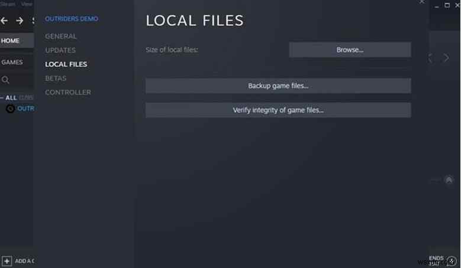The image size is (461, 268).
Task: Close the properties dialog with X
Action: 421,2
